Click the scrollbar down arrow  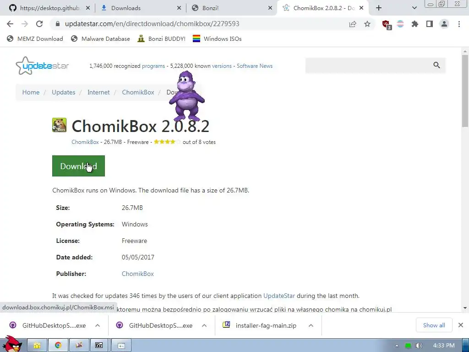[x=465, y=308]
